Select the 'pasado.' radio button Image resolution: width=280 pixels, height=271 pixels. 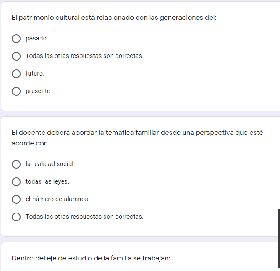pyautogui.click(x=16, y=39)
